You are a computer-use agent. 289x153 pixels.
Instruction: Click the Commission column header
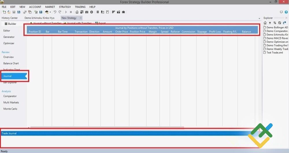[188, 32]
